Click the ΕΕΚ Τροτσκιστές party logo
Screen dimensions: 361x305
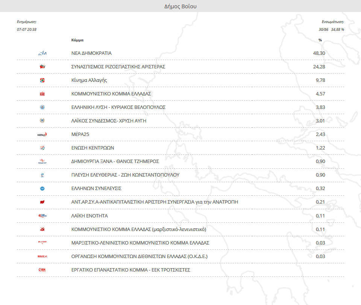[42, 270]
